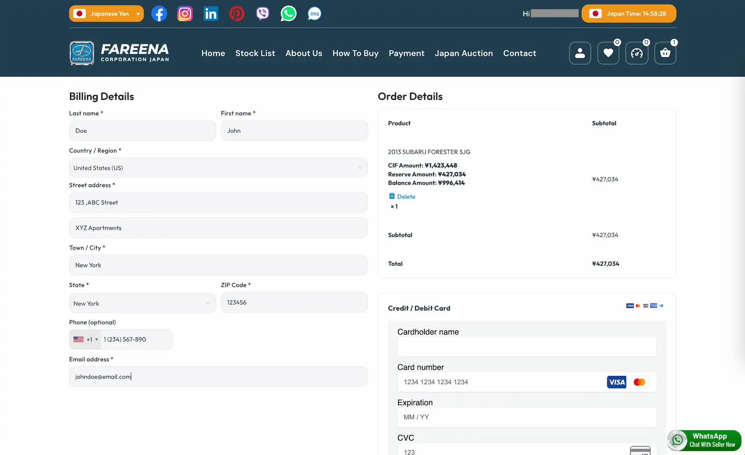Open the user account icon

tap(580, 53)
